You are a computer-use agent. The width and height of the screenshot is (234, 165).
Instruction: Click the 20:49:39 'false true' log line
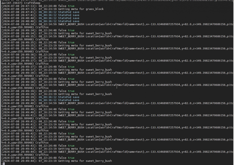point(38,91)
